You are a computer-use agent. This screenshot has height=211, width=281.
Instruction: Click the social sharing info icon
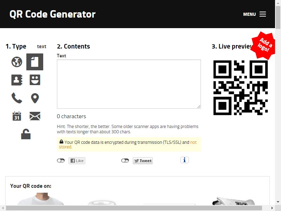click(x=184, y=160)
